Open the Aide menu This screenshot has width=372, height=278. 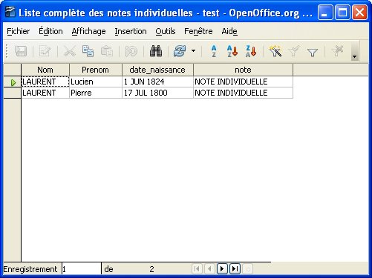pyautogui.click(x=229, y=31)
